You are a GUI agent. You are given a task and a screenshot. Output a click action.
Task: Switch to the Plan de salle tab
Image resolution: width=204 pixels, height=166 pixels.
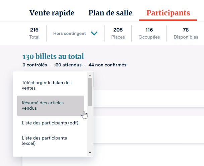(x=110, y=13)
